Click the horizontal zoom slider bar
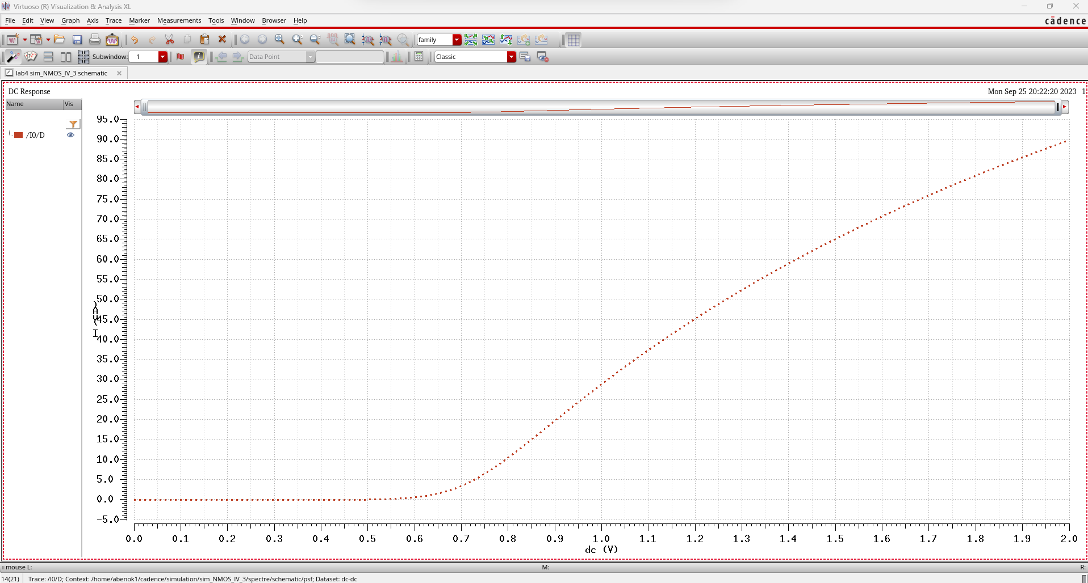The width and height of the screenshot is (1088, 583). (x=601, y=107)
